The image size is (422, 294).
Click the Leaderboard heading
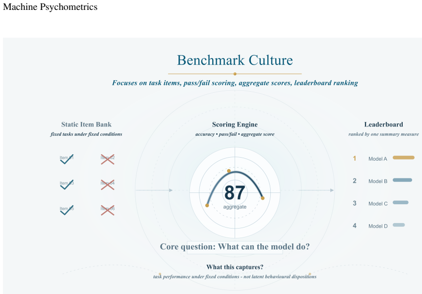coord(383,124)
